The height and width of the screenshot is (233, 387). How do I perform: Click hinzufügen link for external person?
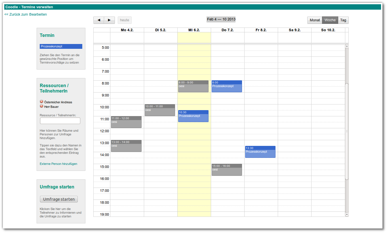tap(70, 164)
